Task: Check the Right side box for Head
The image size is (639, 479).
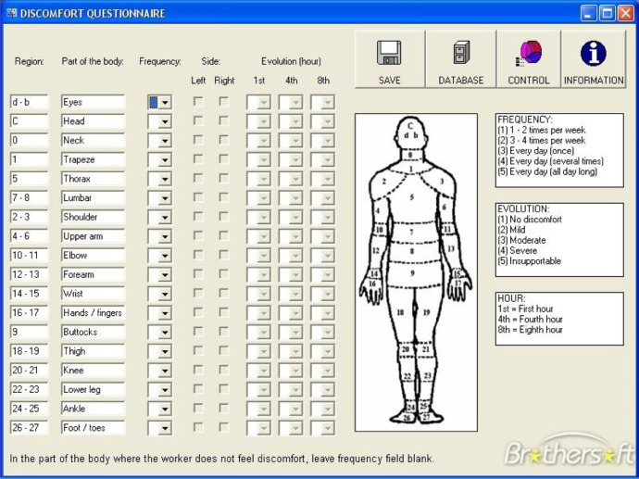Action: point(224,121)
